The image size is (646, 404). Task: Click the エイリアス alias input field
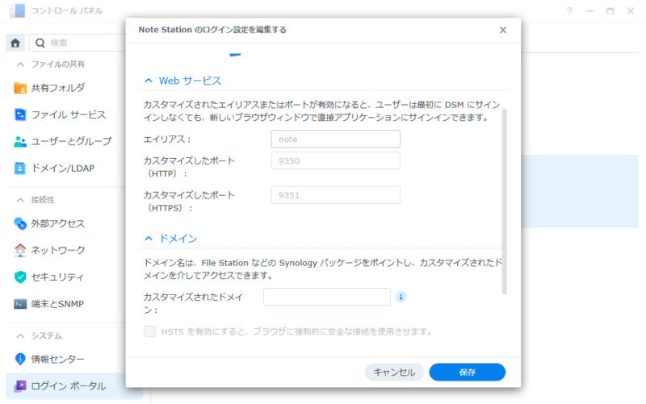coord(335,139)
